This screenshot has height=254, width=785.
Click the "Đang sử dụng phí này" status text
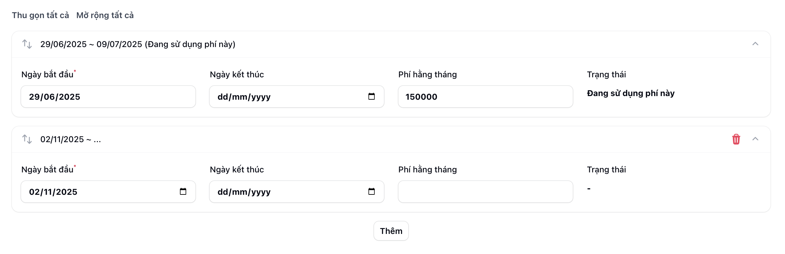click(x=630, y=93)
